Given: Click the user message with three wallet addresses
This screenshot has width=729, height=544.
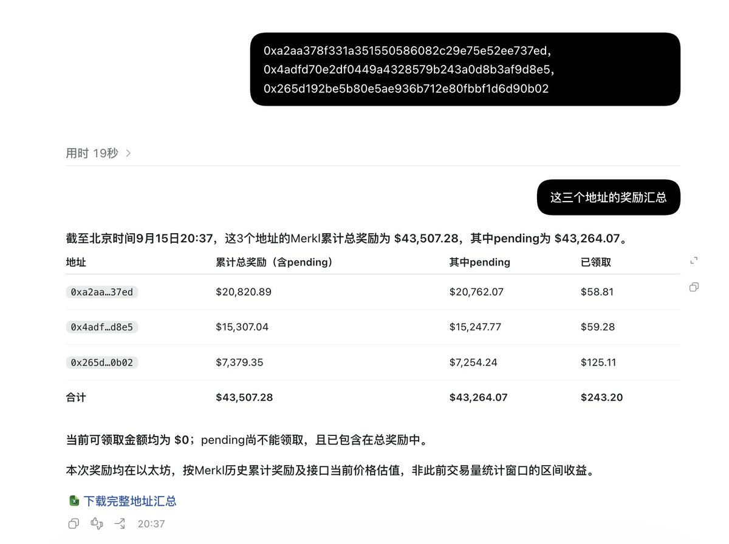Looking at the screenshot, I should click(x=465, y=69).
